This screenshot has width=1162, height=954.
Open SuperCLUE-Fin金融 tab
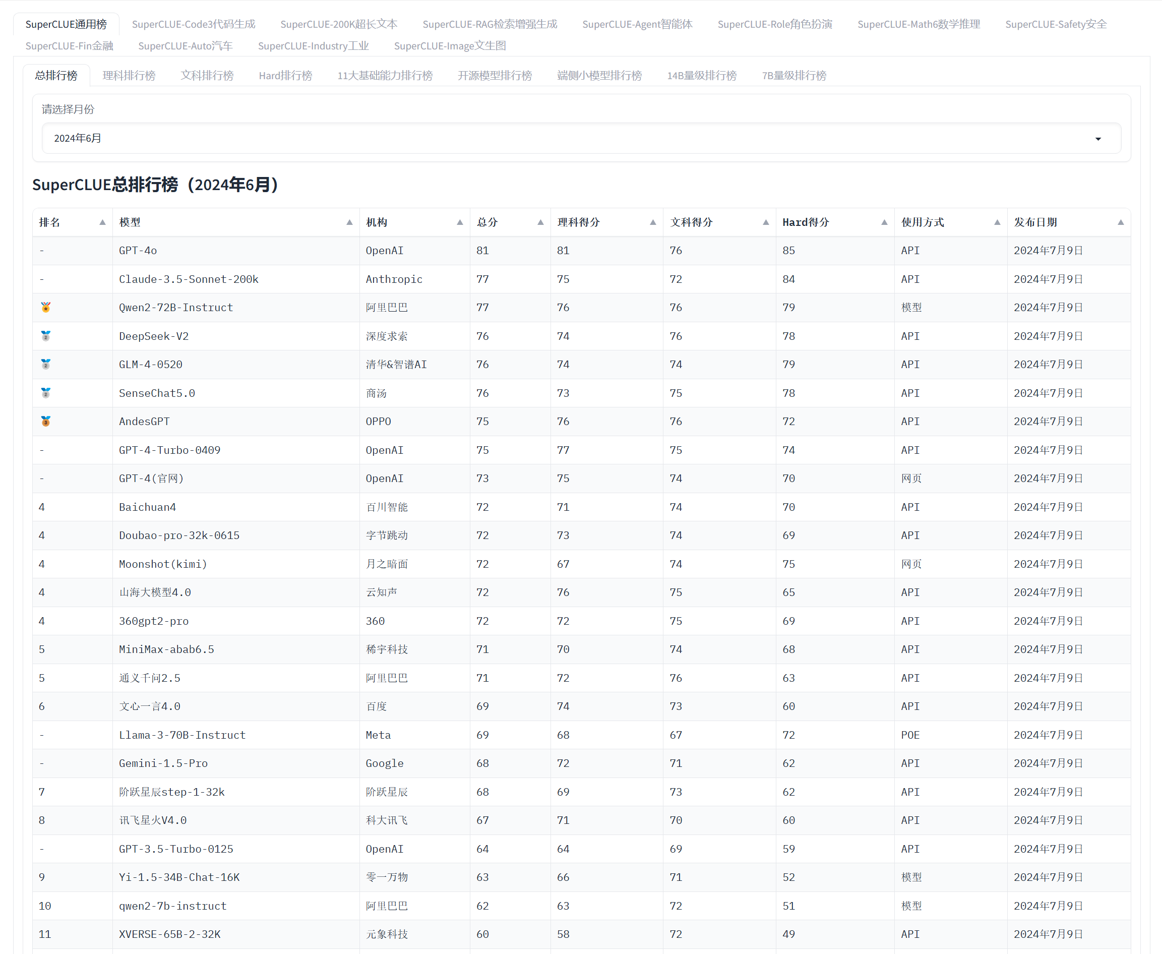[69, 45]
